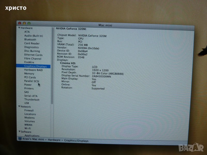Select Bluetooth in the hardware list
This screenshot has width=207, height=155.
pos(30,40)
